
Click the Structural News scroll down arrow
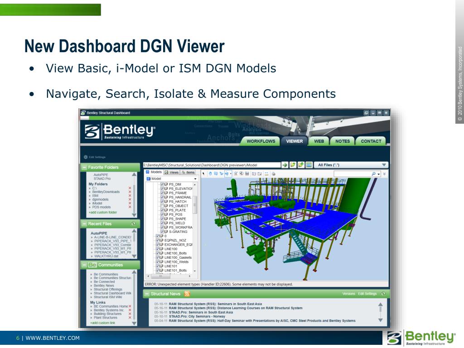(381, 320)
